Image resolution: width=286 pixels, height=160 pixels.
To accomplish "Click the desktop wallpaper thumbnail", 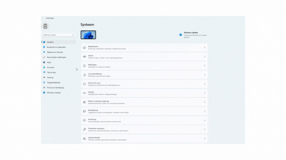I will point(88,35).
